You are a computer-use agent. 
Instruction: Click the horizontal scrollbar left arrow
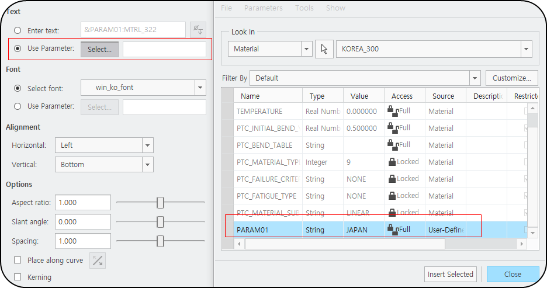[239, 244]
